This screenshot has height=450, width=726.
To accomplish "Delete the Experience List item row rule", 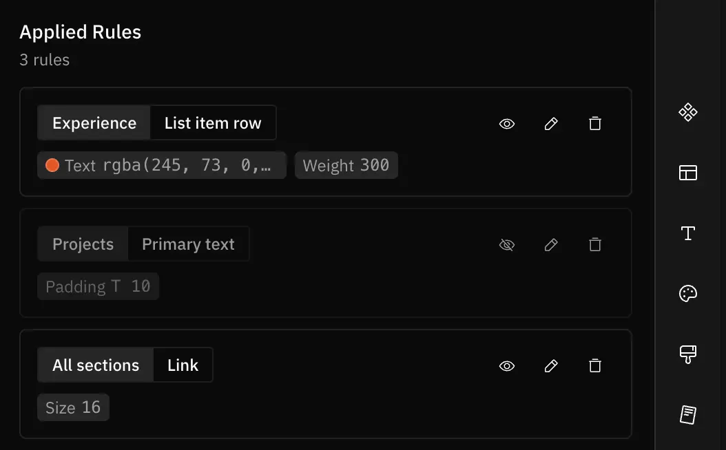I will pos(595,123).
